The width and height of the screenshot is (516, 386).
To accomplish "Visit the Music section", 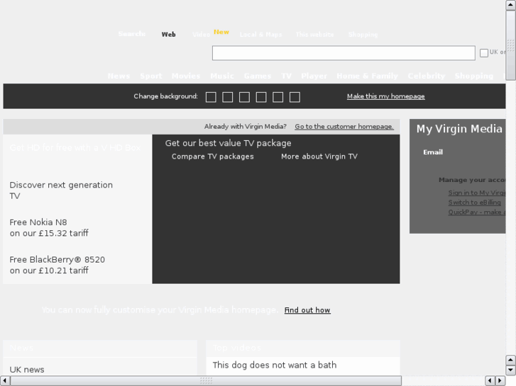I will click(x=222, y=76).
